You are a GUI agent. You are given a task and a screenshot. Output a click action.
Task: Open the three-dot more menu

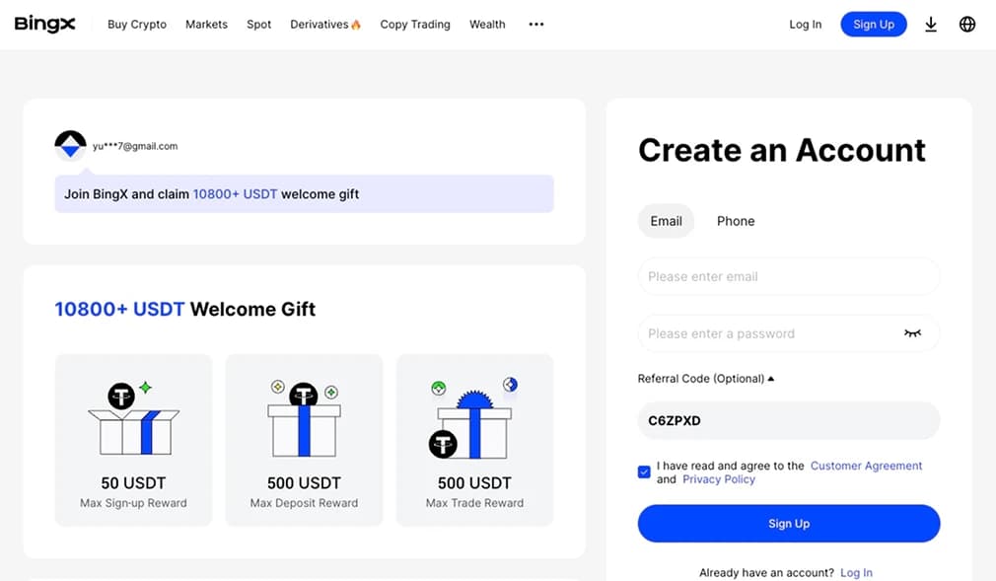(536, 24)
